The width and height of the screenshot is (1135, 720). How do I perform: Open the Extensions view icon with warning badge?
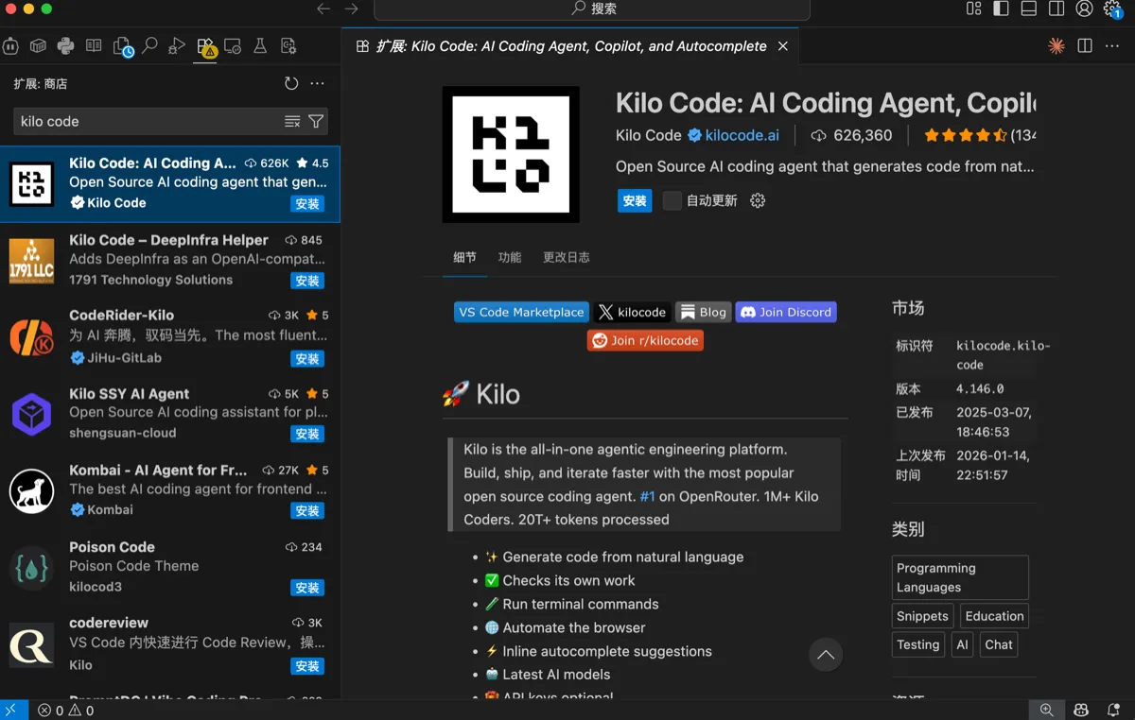[x=205, y=46]
